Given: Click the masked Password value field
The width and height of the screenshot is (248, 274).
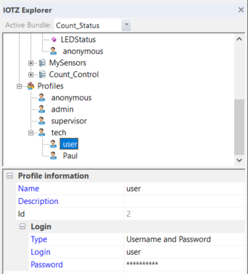Looking at the screenshot, I should tap(185, 265).
